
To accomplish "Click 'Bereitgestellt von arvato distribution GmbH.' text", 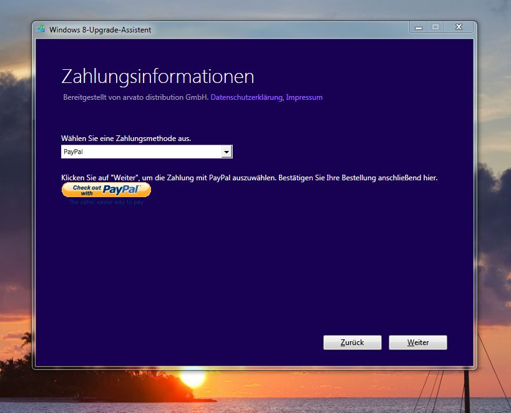I will 135,97.
